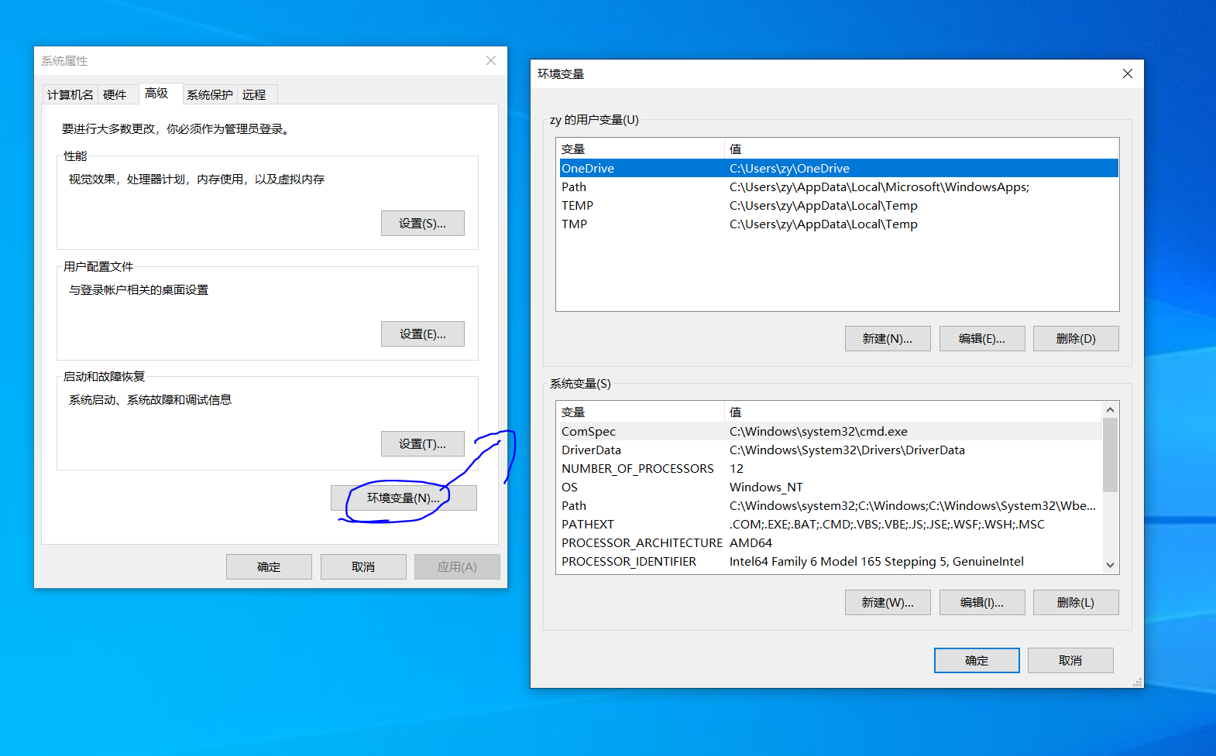1216x756 pixels.
Task: Click value AMD64
Action: point(751,542)
